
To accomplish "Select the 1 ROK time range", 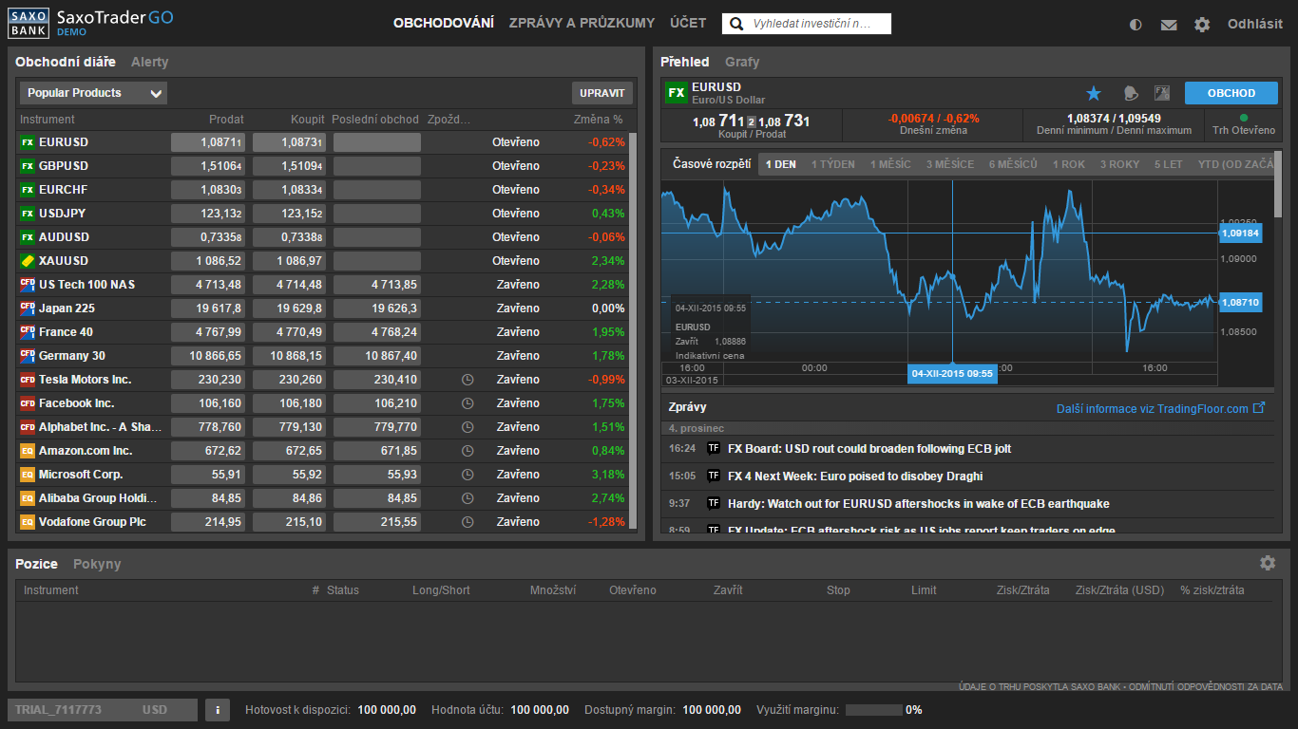I will tap(1069, 164).
